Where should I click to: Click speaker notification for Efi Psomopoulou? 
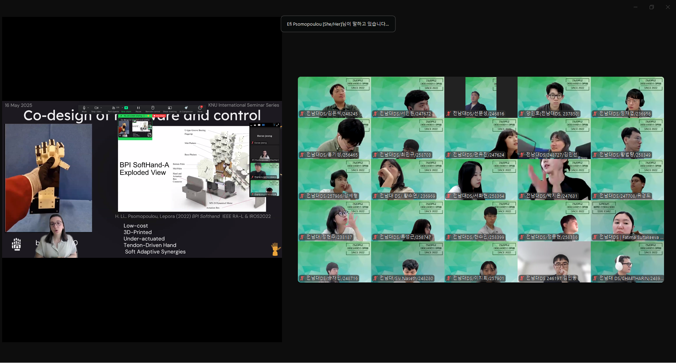point(338,24)
